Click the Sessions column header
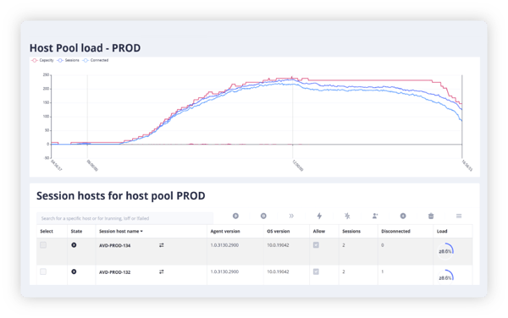This screenshot has height=318, width=508. tap(351, 231)
